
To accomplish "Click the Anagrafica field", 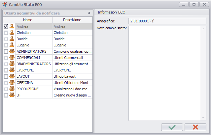I will [167, 21].
